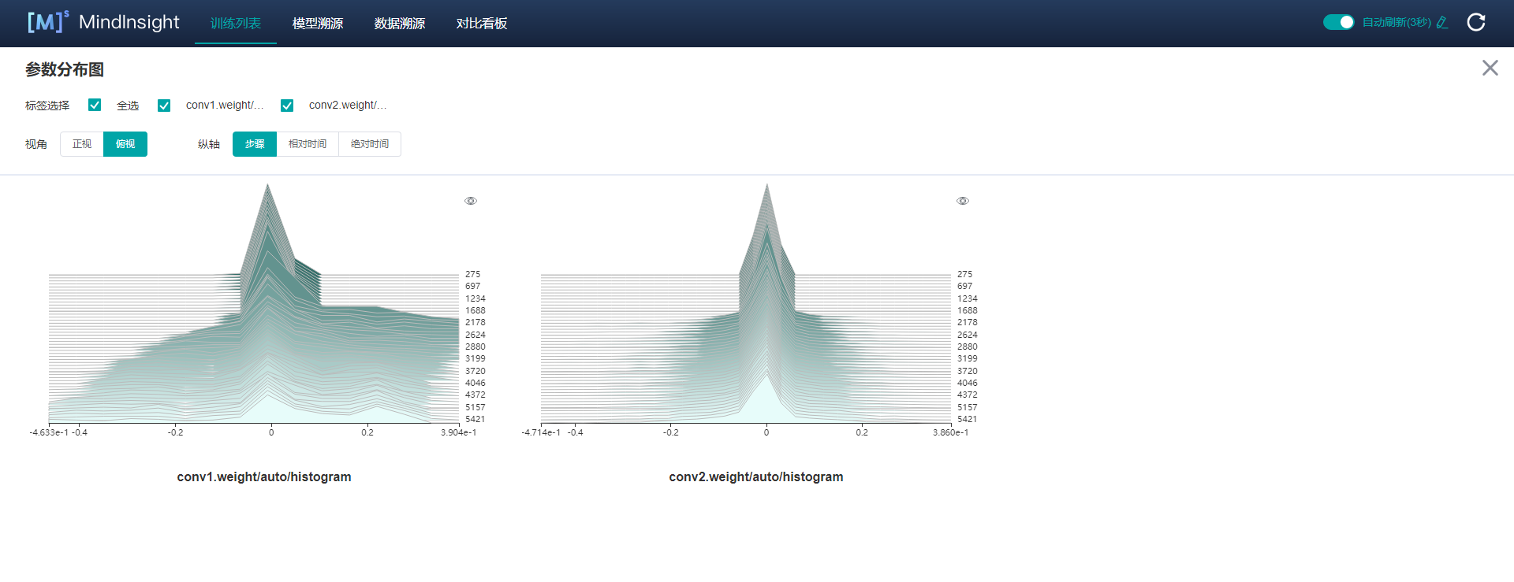
Task: Set vertical axis to 步骤
Action: click(255, 144)
